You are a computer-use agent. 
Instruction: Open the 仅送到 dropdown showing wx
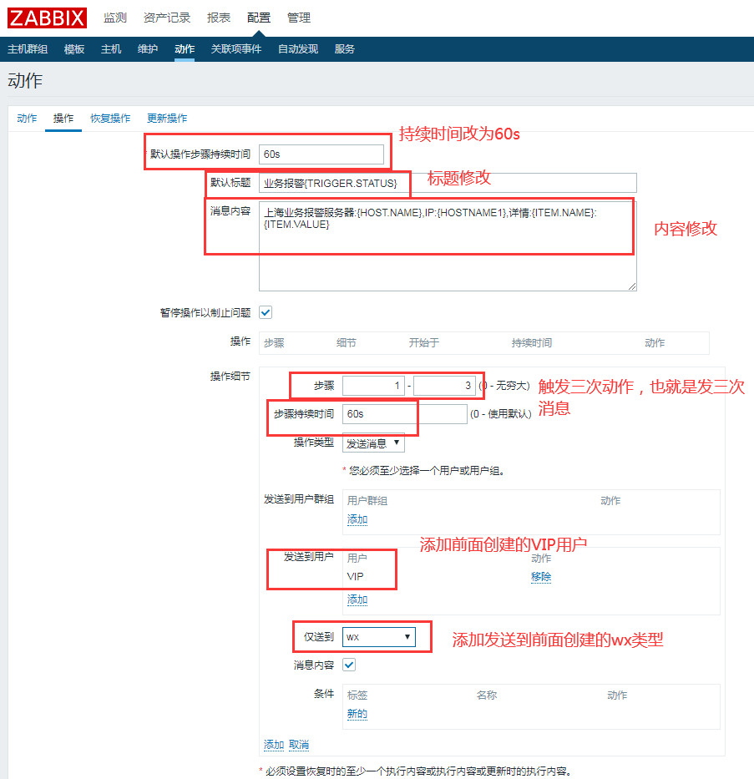[378, 637]
